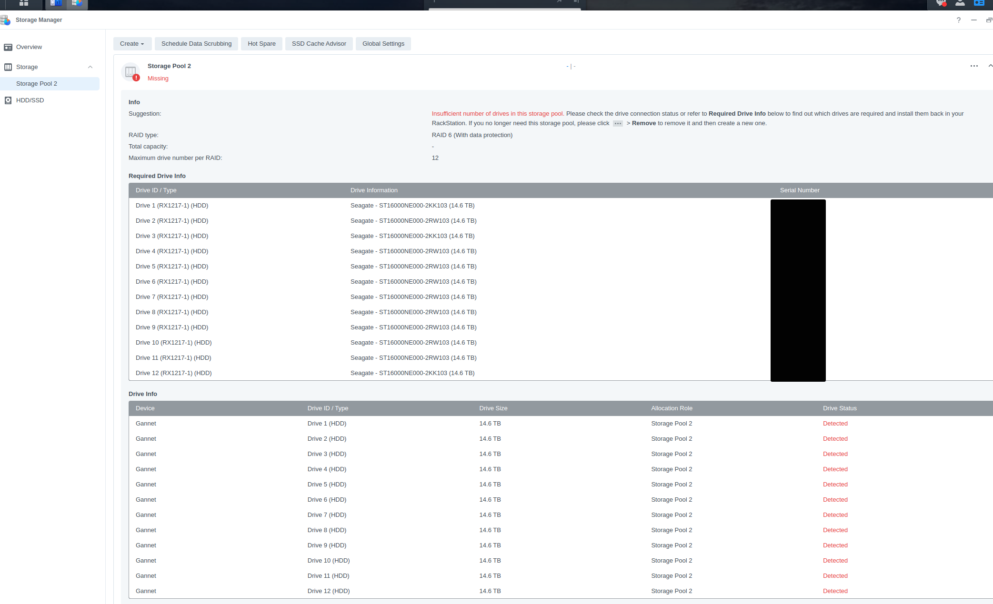Click the SSD Cache Advisor button
The height and width of the screenshot is (604, 993).
318,43
